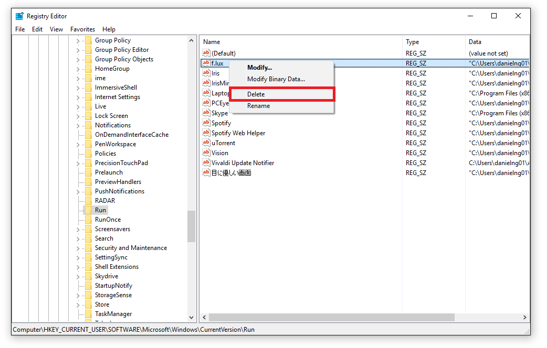Click the tree pane vertical scrollbar thumb
The image size is (547, 348).
tap(191, 226)
